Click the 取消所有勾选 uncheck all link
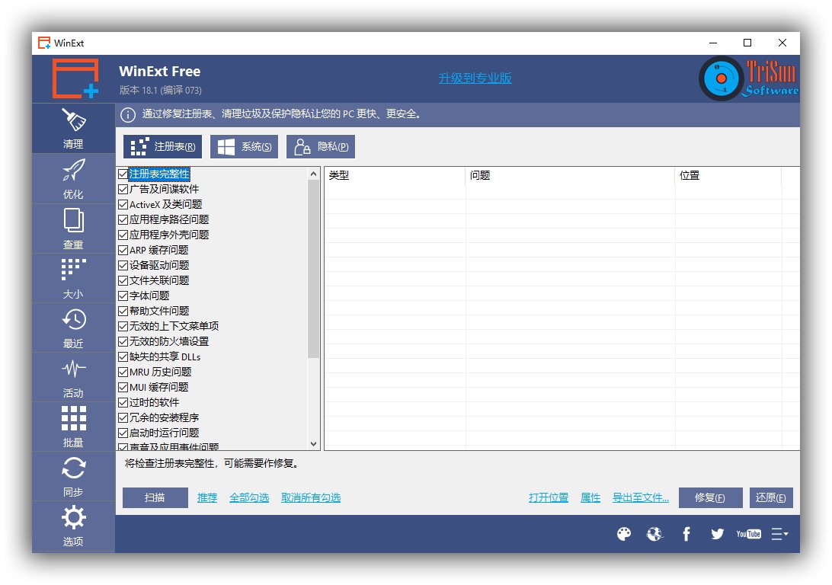The width and height of the screenshot is (832, 585). (x=311, y=498)
